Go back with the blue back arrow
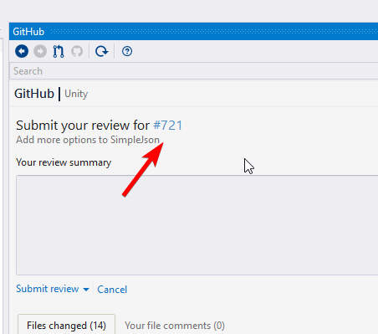 pyautogui.click(x=22, y=51)
